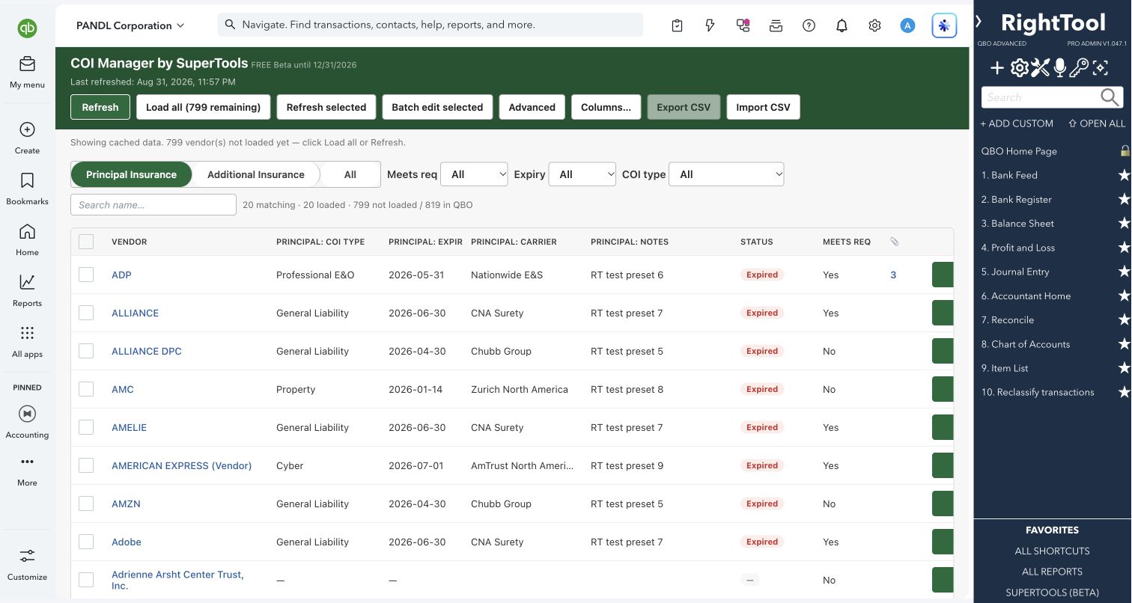Toggle the star next to Bank Feed
Viewport: 1132px width, 603px height.
1123,175
